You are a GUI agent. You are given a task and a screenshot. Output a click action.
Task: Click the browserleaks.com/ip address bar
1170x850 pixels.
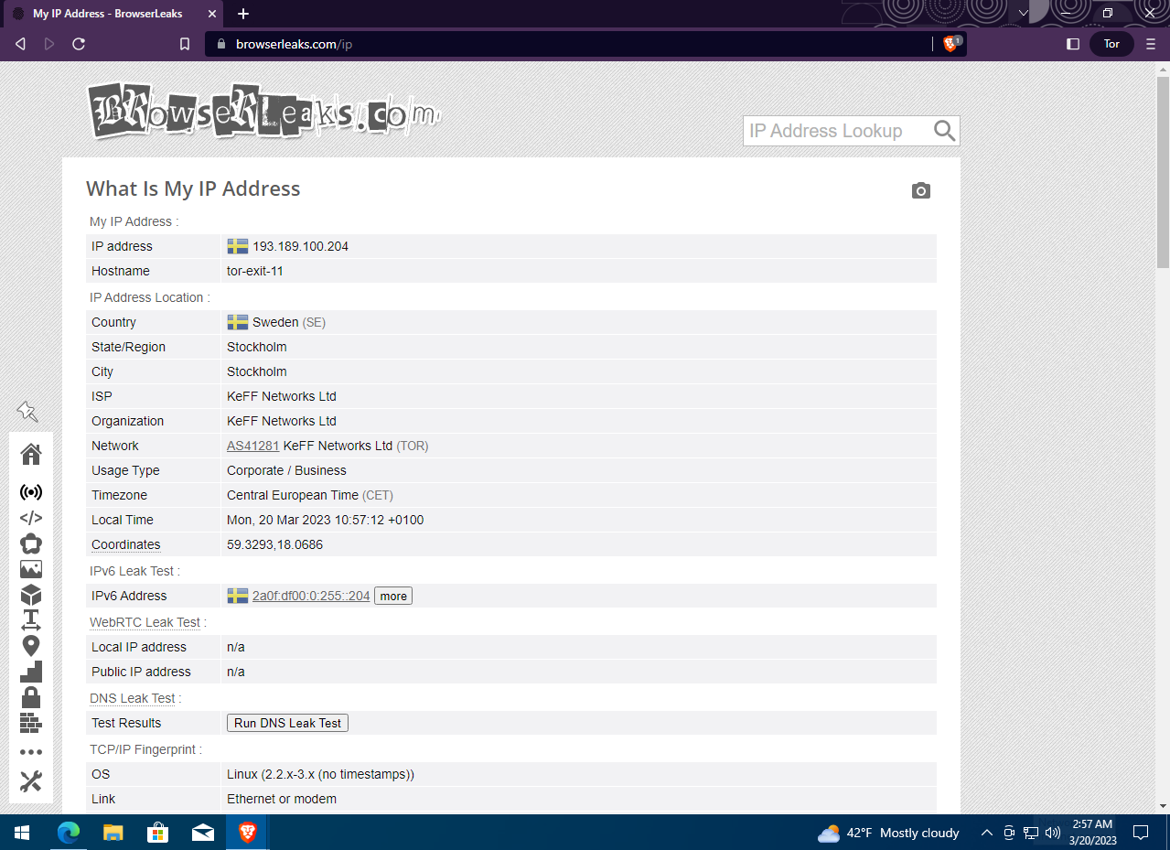point(567,44)
